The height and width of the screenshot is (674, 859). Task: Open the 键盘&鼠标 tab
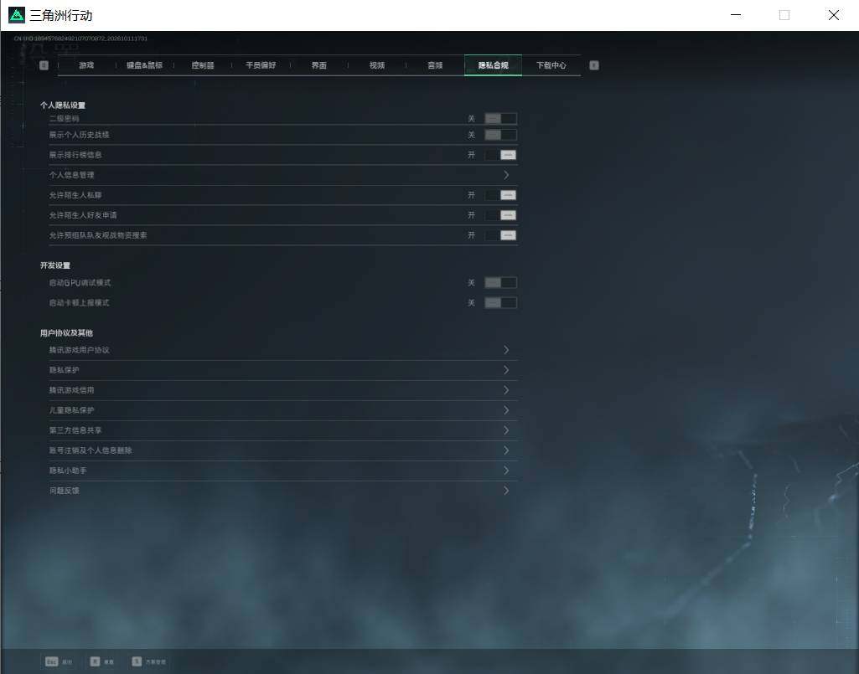145,65
